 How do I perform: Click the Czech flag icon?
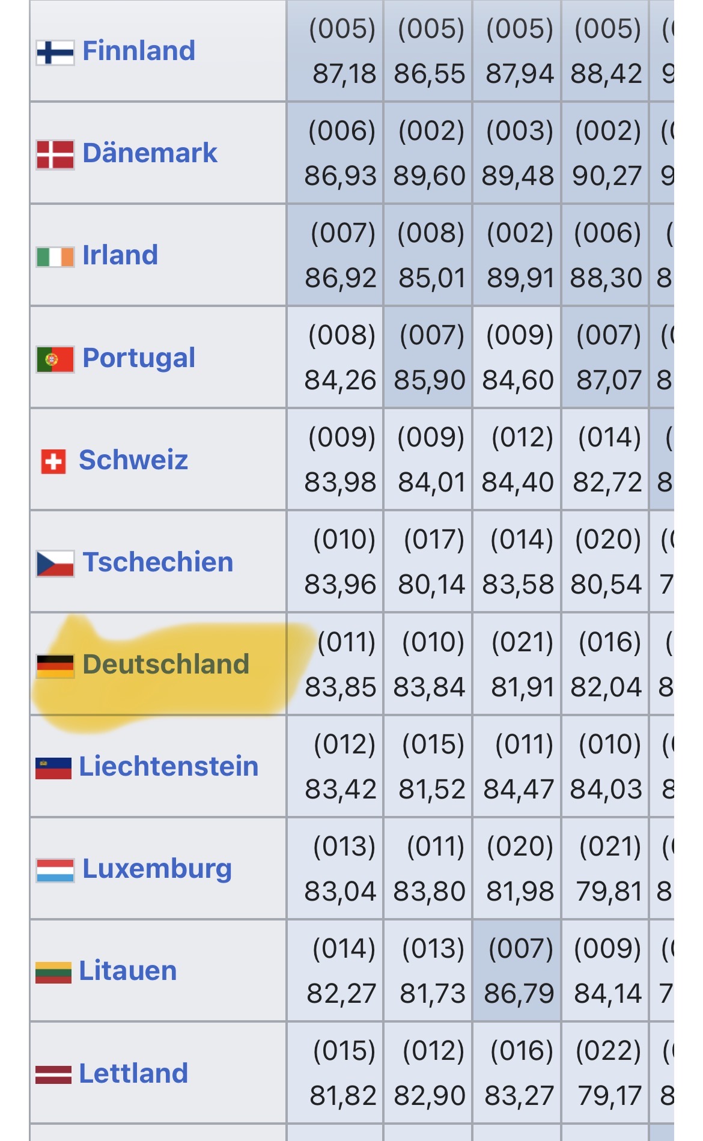click(55, 564)
